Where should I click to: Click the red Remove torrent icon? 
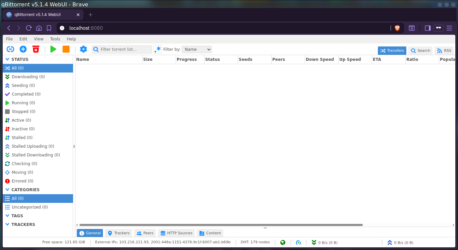coord(36,49)
